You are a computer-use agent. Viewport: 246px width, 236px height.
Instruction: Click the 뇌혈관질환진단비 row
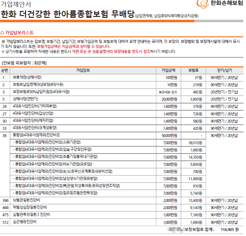122,201
